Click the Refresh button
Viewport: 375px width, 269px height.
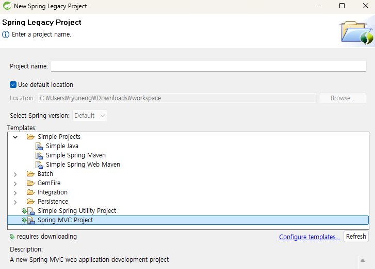[356, 236]
